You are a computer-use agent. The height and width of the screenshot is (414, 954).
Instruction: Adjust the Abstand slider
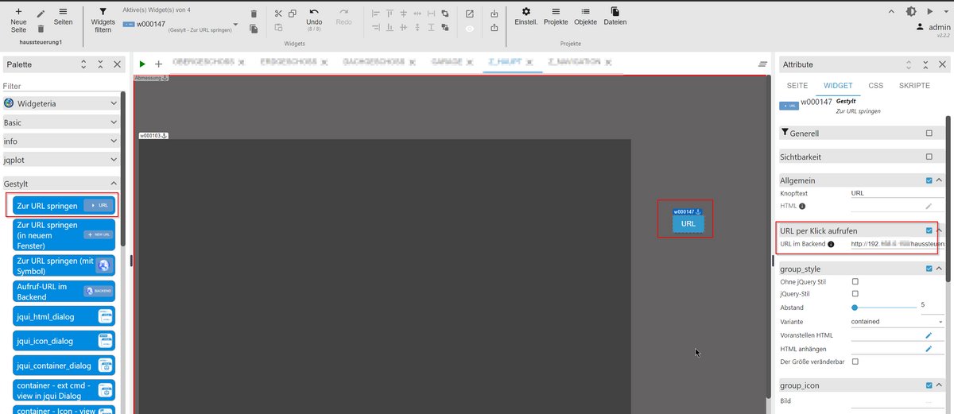pyautogui.click(x=883, y=307)
